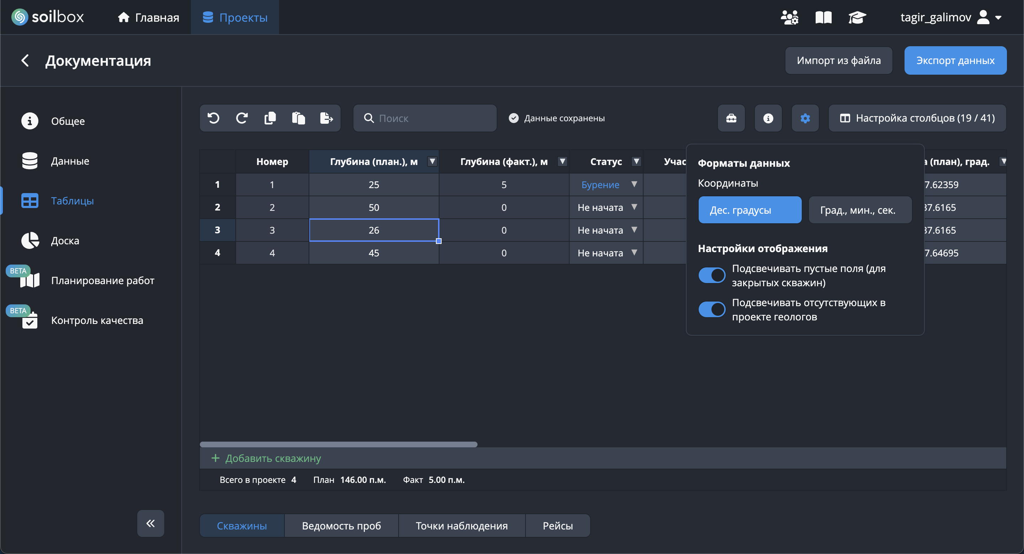1024x554 pixels.
Task: Open Доска in the sidebar
Action: (x=65, y=240)
